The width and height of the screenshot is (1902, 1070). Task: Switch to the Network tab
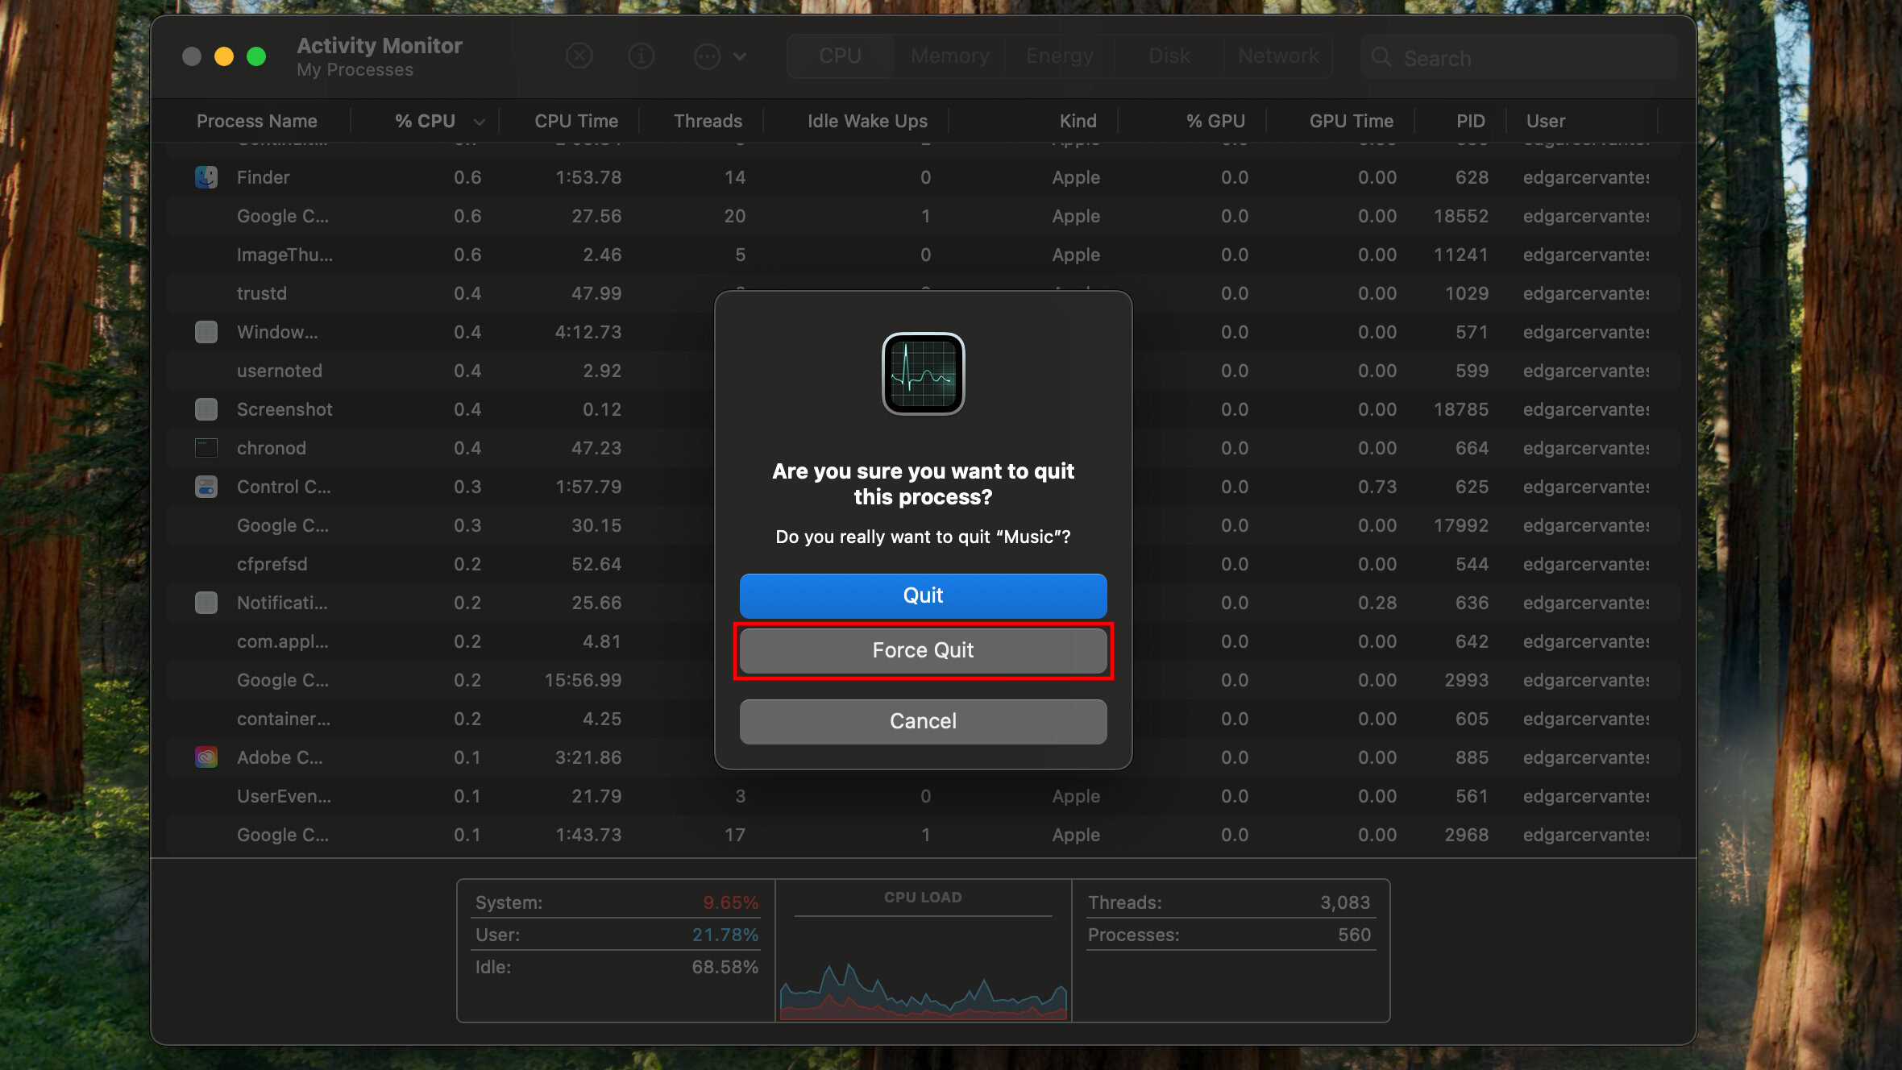1278,56
